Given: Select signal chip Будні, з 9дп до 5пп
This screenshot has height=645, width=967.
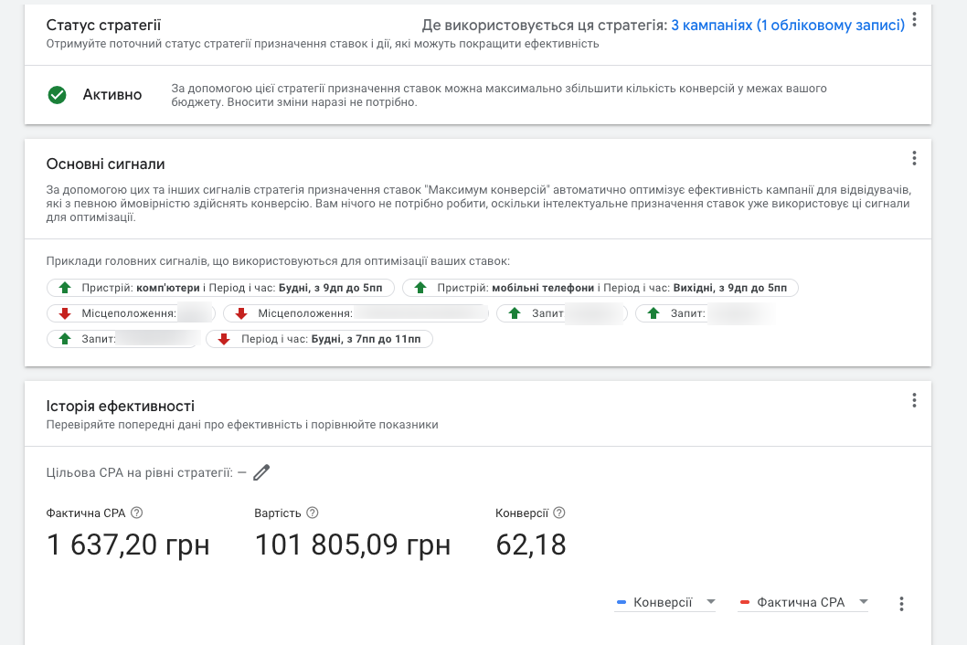Looking at the screenshot, I should click(220, 288).
